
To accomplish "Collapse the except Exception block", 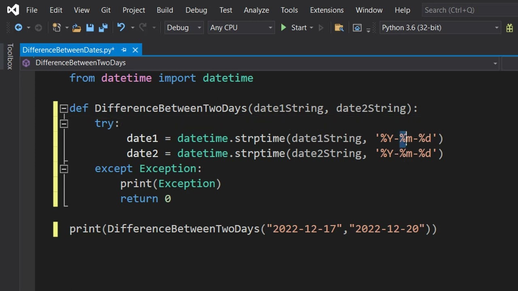I will tap(64, 169).
